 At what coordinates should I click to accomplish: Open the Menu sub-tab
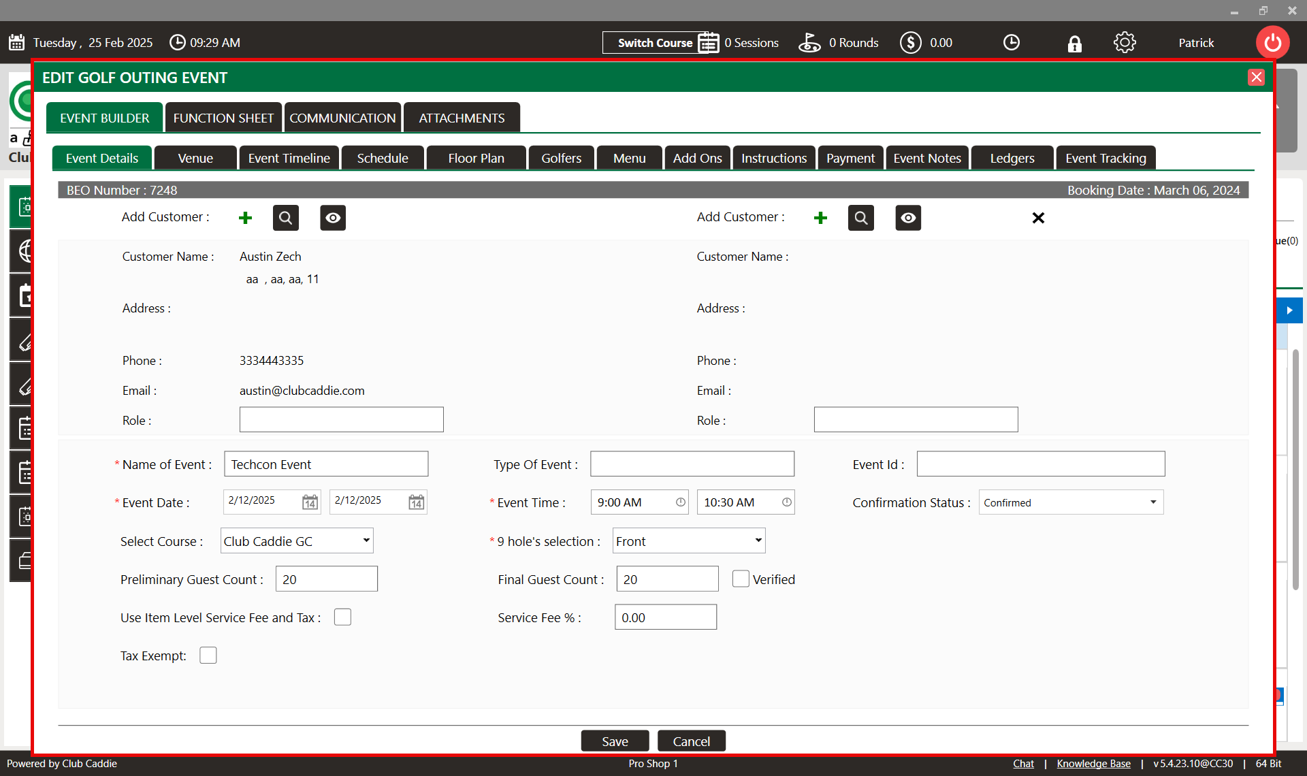(629, 158)
